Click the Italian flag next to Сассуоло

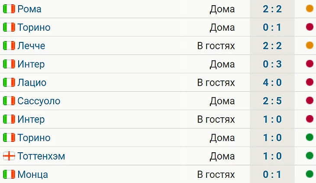(x=9, y=101)
